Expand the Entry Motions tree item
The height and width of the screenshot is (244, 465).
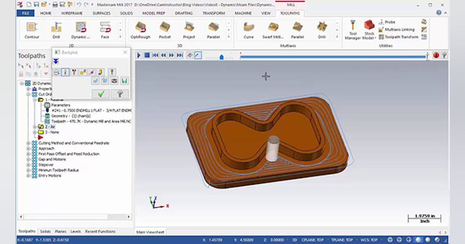click(x=27, y=175)
